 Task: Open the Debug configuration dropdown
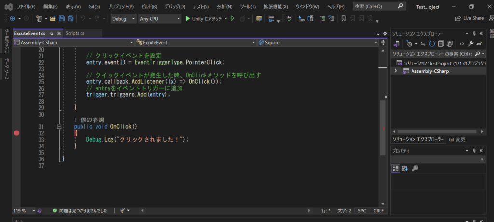(x=124, y=19)
